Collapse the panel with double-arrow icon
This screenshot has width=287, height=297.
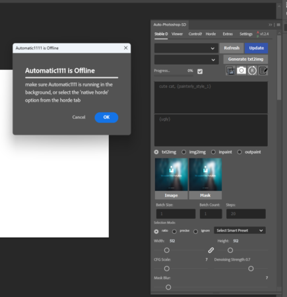(271, 25)
